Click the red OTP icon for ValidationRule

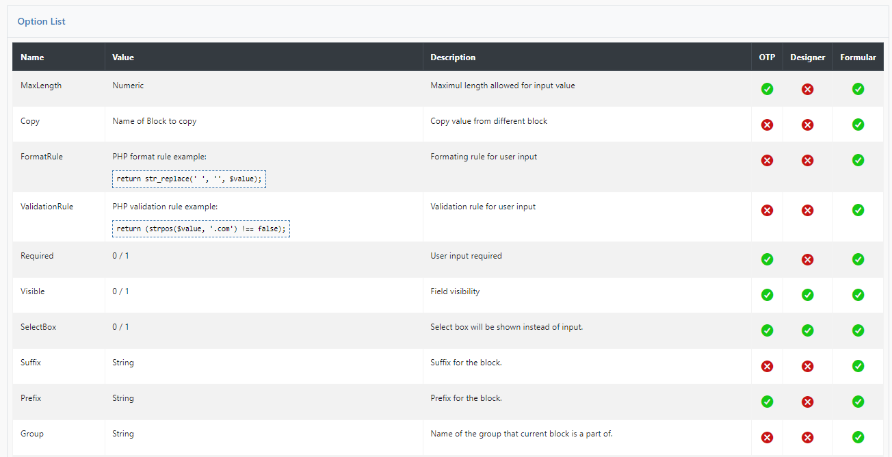(767, 210)
